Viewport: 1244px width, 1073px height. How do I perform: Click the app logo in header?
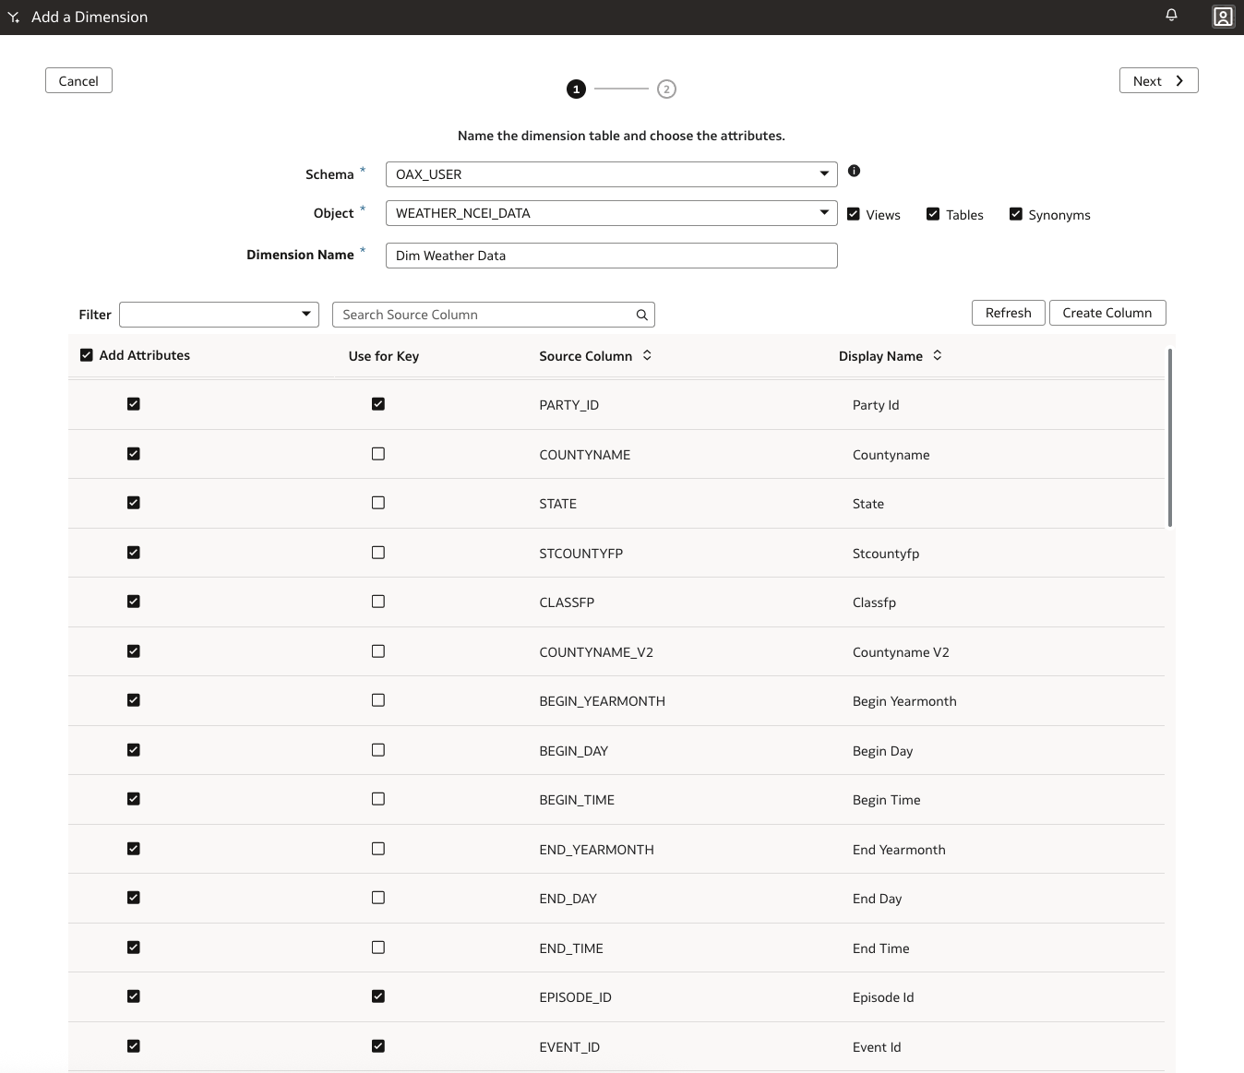click(x=14, y=17)
